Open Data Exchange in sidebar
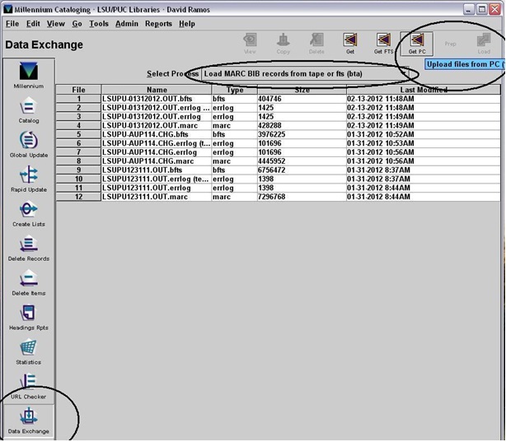The image size is (506, 442). (x=29, y=420)
